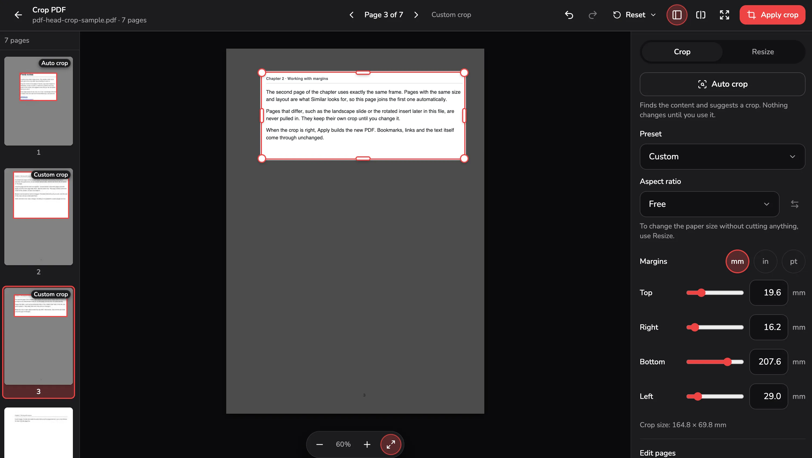Zoom out with the minus icon
Screen dimensions: 812x458
click(319, 444)
